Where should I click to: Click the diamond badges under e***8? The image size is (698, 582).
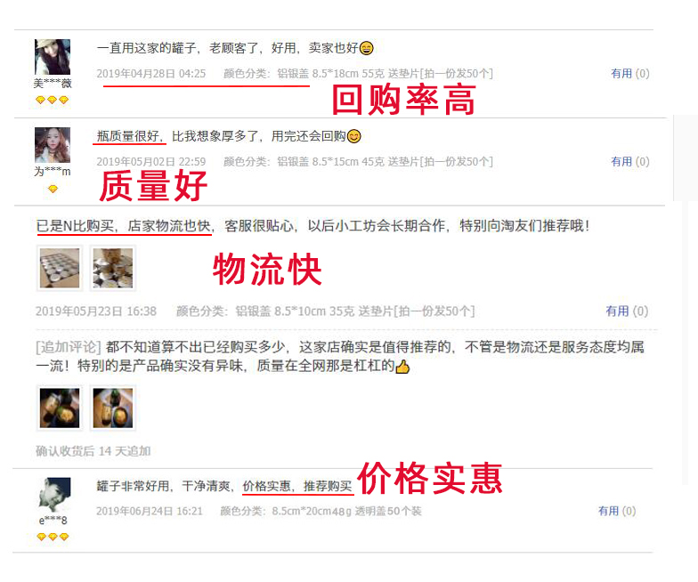(x=53, y=538)
